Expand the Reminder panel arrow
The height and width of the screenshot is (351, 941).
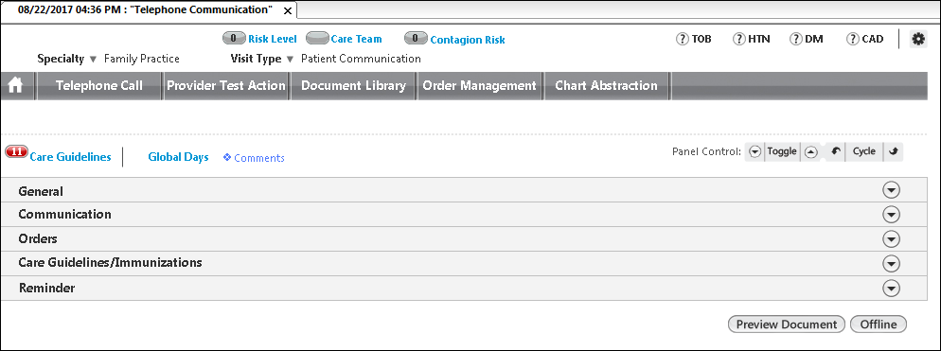click(x=892, y=288)
